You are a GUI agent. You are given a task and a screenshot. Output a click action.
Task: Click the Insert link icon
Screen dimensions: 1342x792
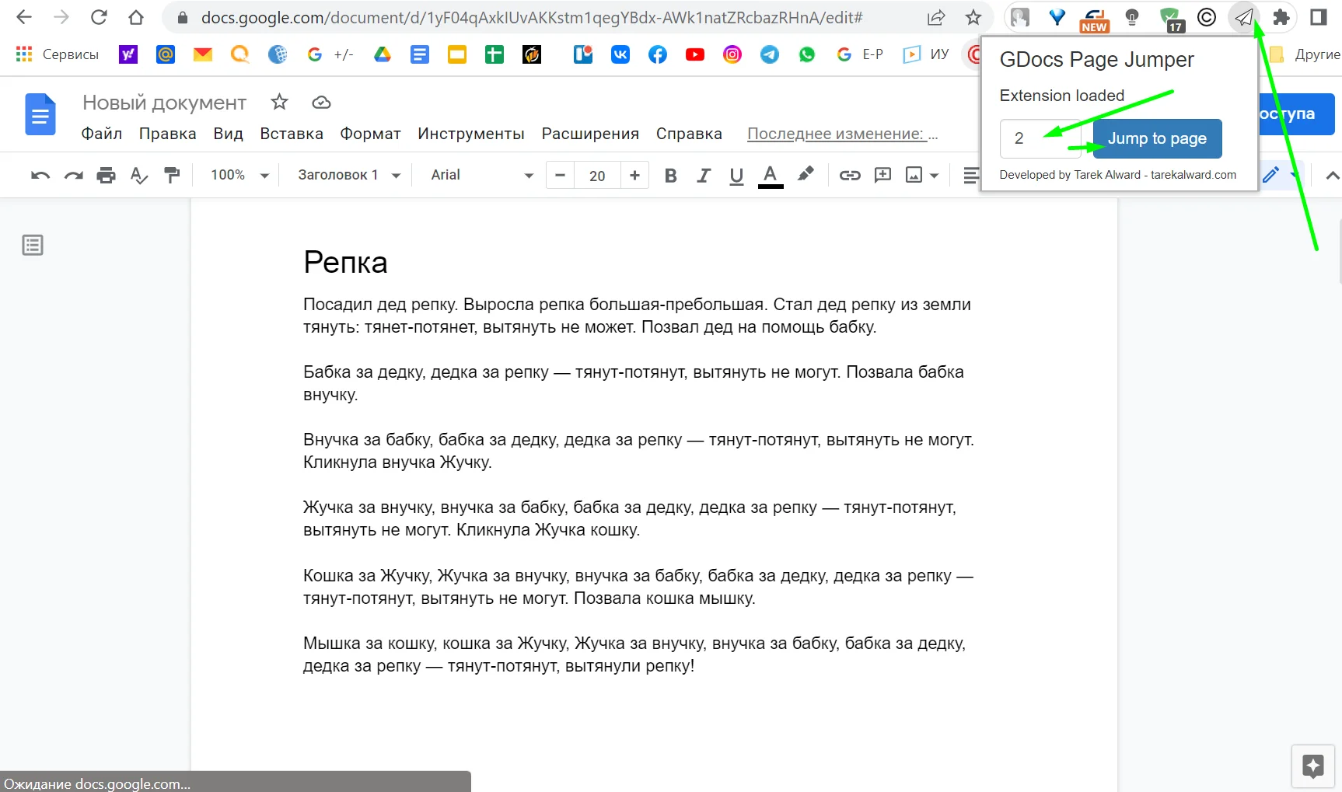coord(849,176)
